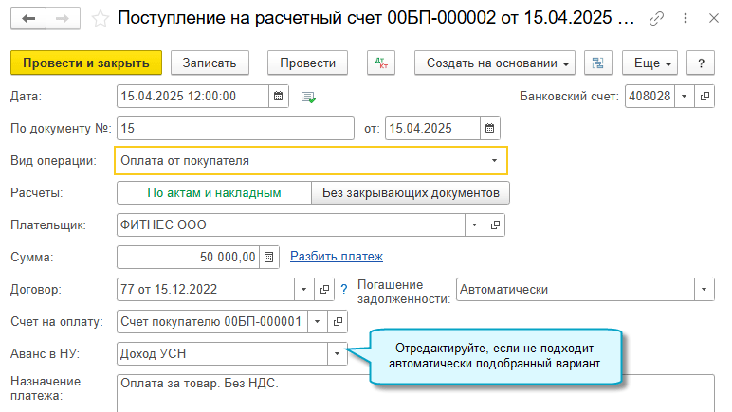Viewport: 732px width, 412px height.
Task: Open the 'Еще' menu
Action: coord(650,63)
